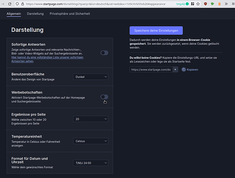Click the plus icon next to settings URL

click(175, 70)
